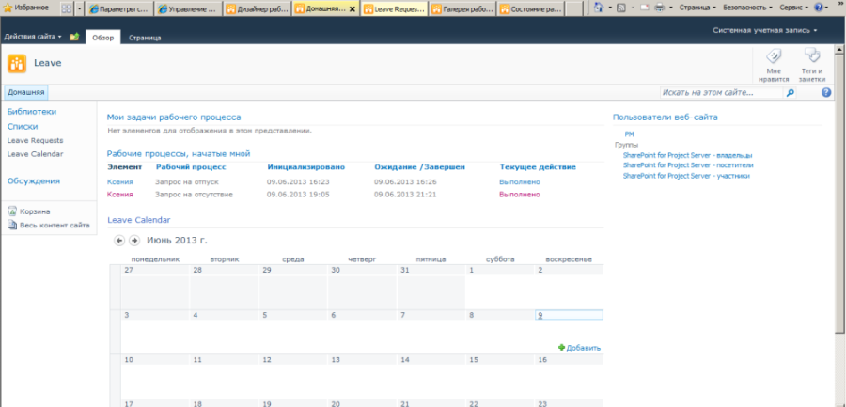Click the orange Leave site logo
Viewport: 846px width, 407px height.
click(x=17, y=64)
